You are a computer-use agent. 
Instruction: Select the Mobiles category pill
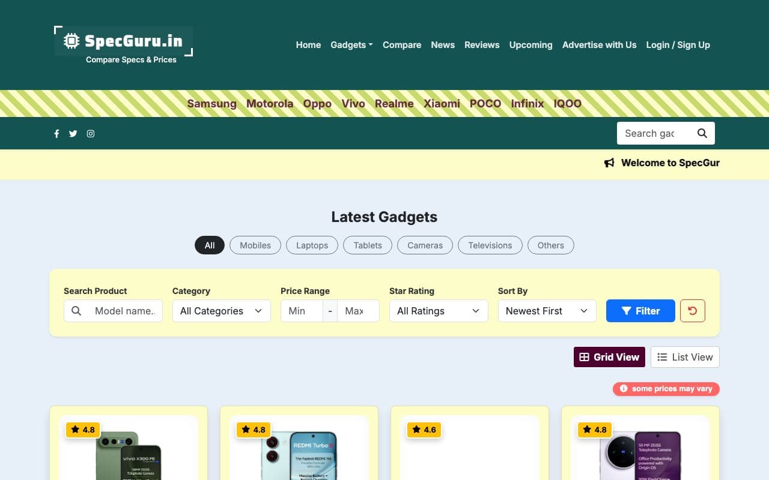(255, 245)
